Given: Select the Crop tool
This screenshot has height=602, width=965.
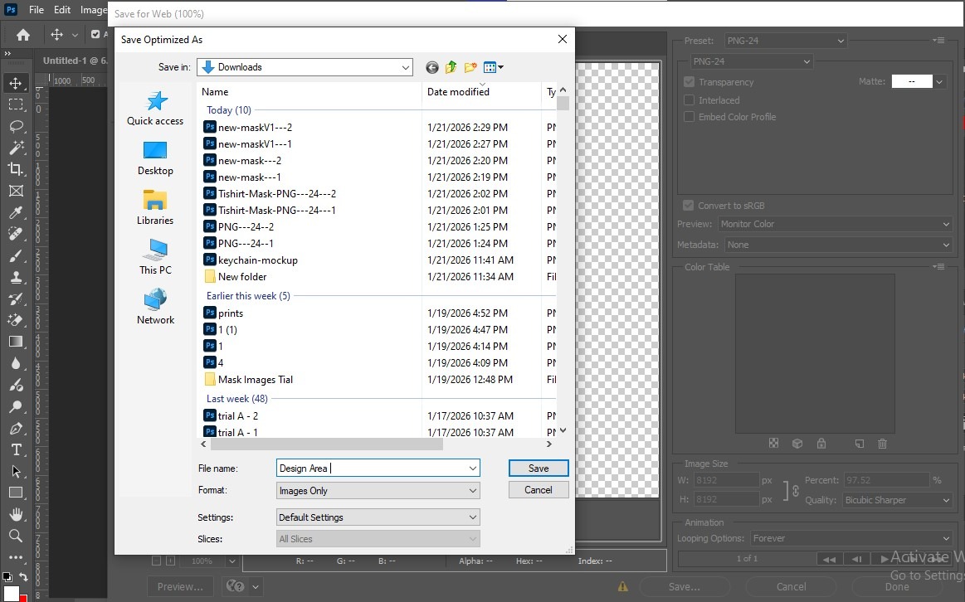Looking at the screenshot, I should 16,169.
